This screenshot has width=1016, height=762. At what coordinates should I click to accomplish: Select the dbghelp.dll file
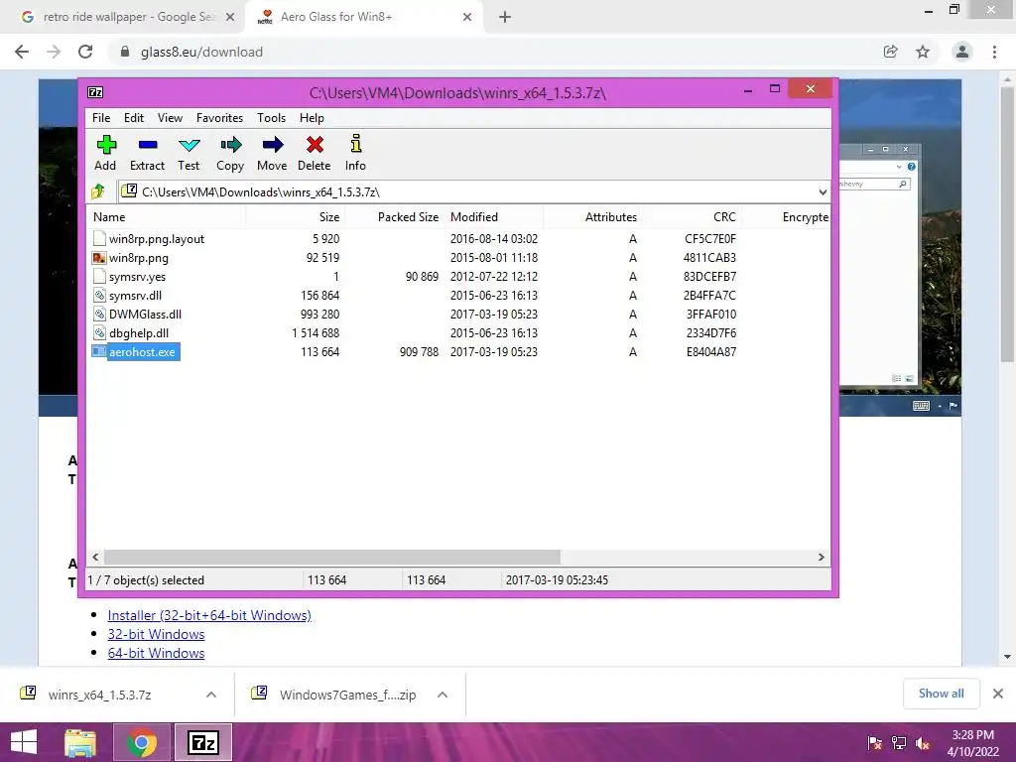coord(139,333)
